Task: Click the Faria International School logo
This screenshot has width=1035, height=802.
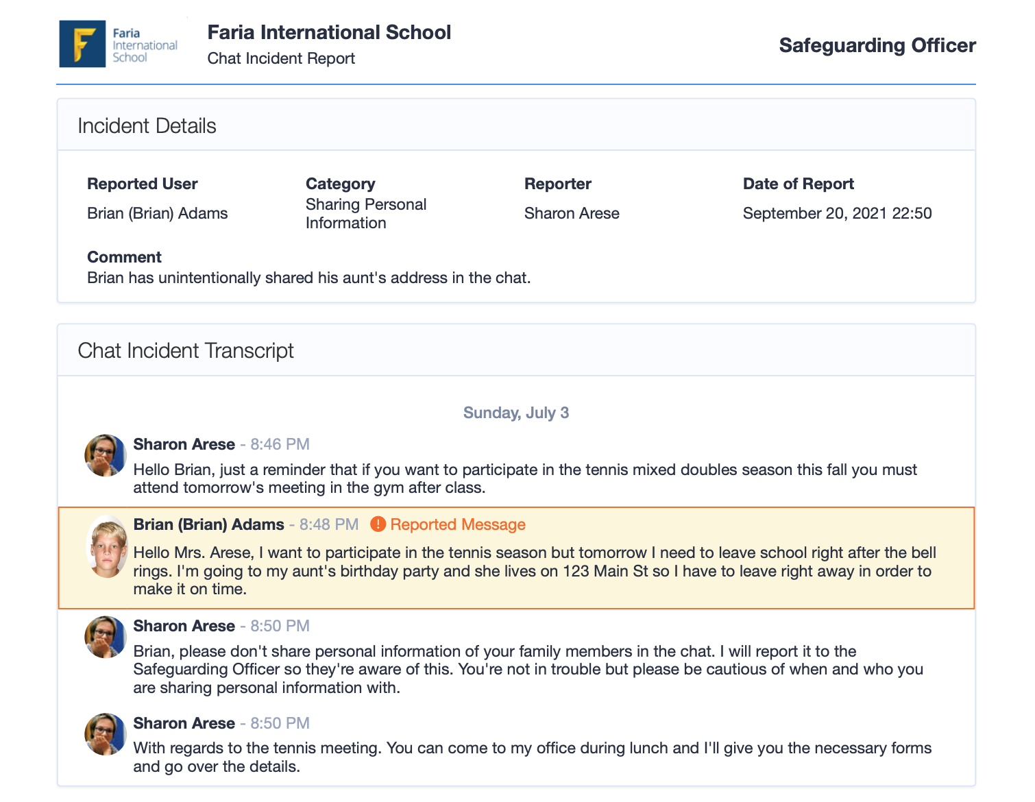Action: [x=118, y=44]
